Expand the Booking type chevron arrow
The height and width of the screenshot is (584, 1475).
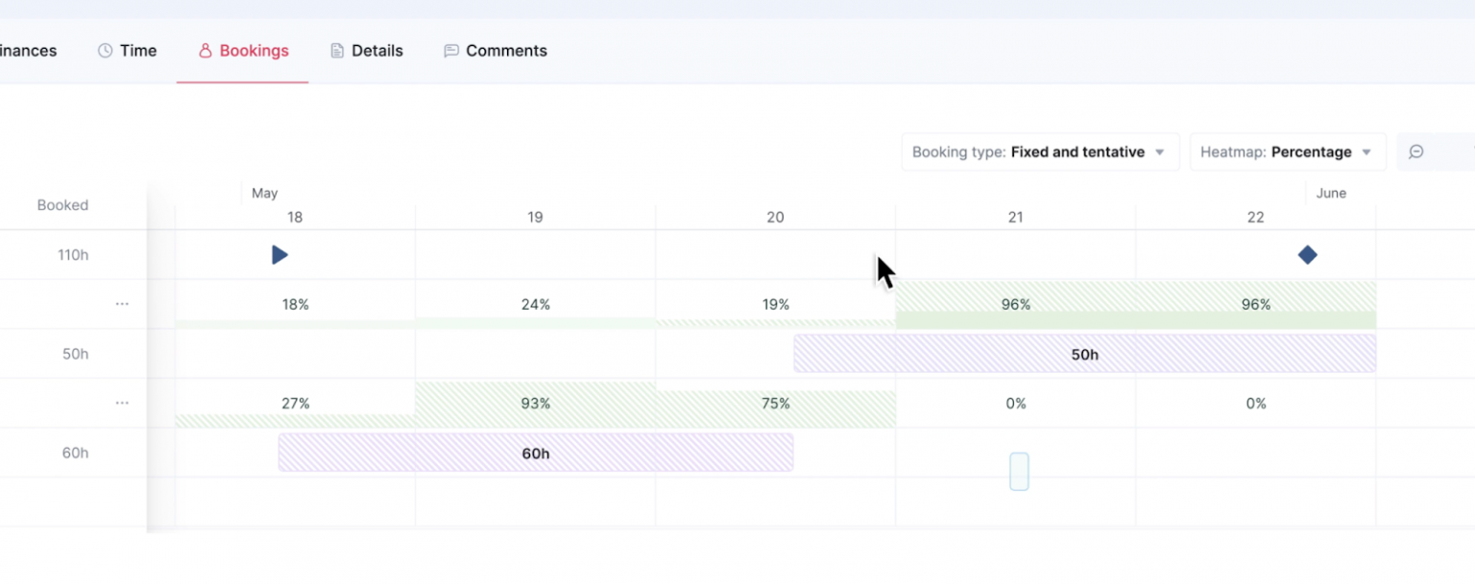pos(1160,152)
